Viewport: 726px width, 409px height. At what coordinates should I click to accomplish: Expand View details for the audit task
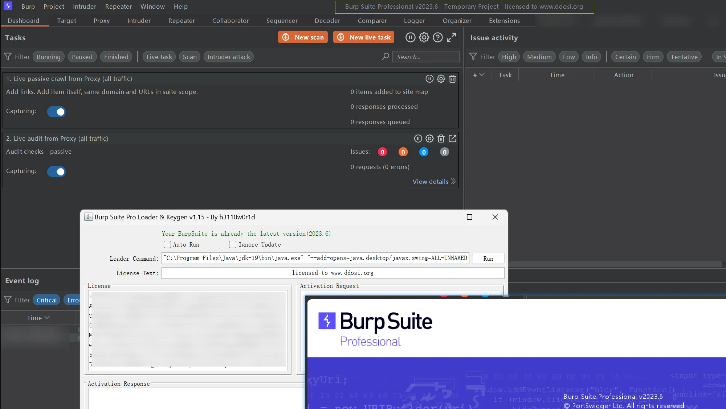coord(434,181)
